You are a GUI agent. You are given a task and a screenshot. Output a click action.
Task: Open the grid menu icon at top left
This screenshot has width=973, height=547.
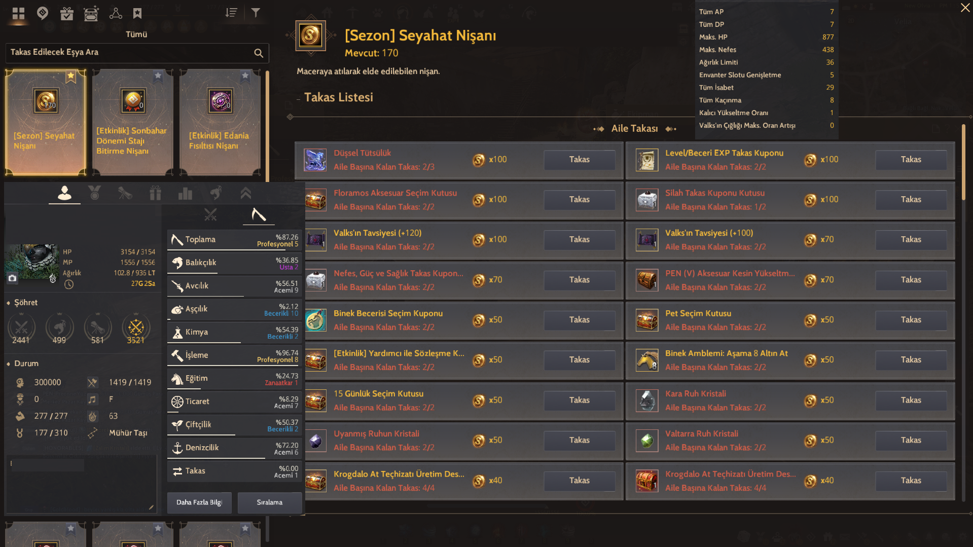click(x=18, y=13)
